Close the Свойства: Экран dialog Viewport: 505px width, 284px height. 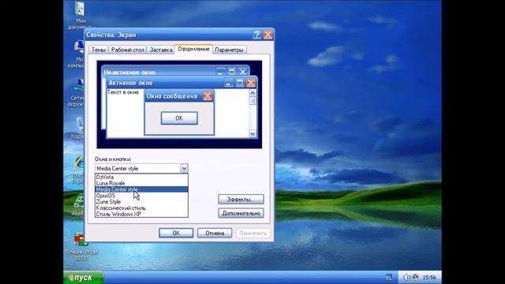(x=267, y=35)
